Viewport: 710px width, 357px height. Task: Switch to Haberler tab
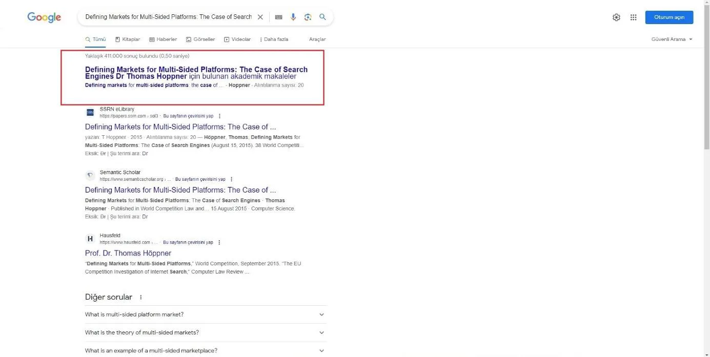tap(163, 39)
